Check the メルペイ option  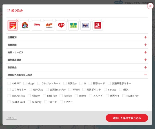click(x=91, y=96)
